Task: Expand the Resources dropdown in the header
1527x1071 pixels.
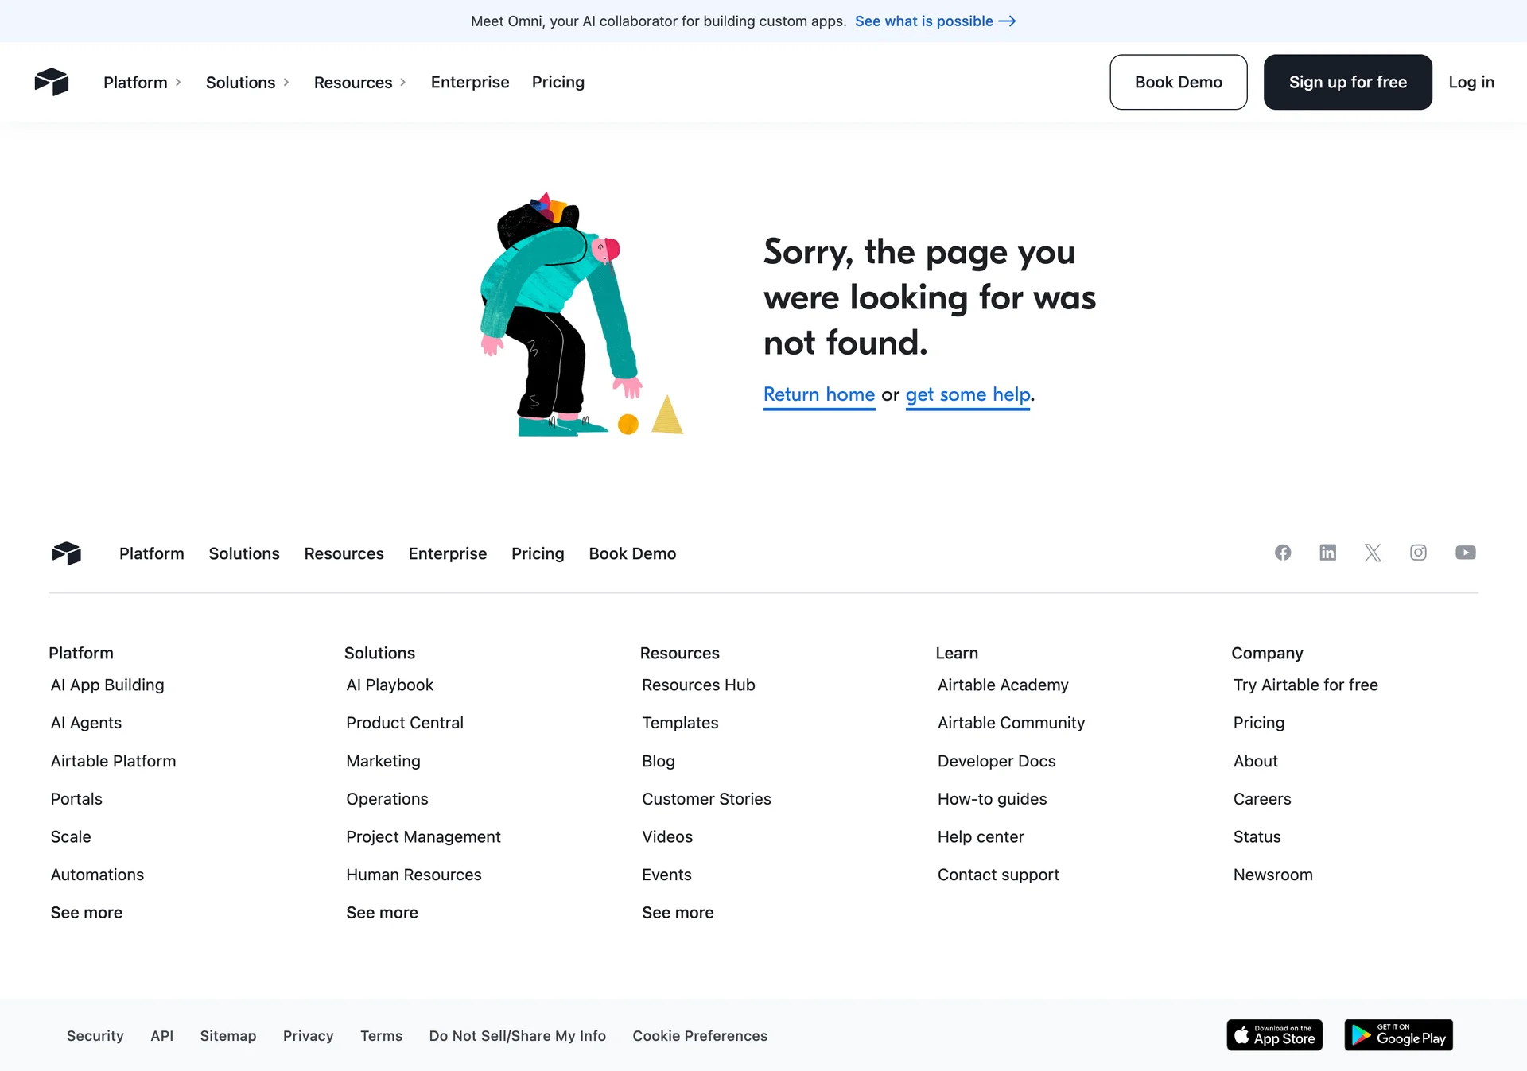Action: click(359, 83)
